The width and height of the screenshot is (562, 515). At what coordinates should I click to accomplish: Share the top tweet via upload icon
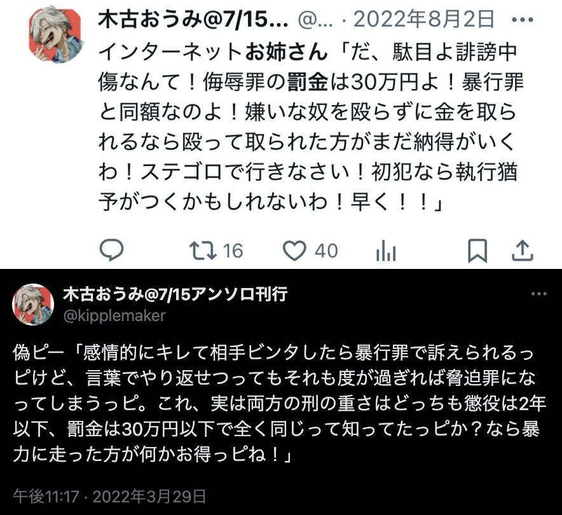(x=523, y=251)
